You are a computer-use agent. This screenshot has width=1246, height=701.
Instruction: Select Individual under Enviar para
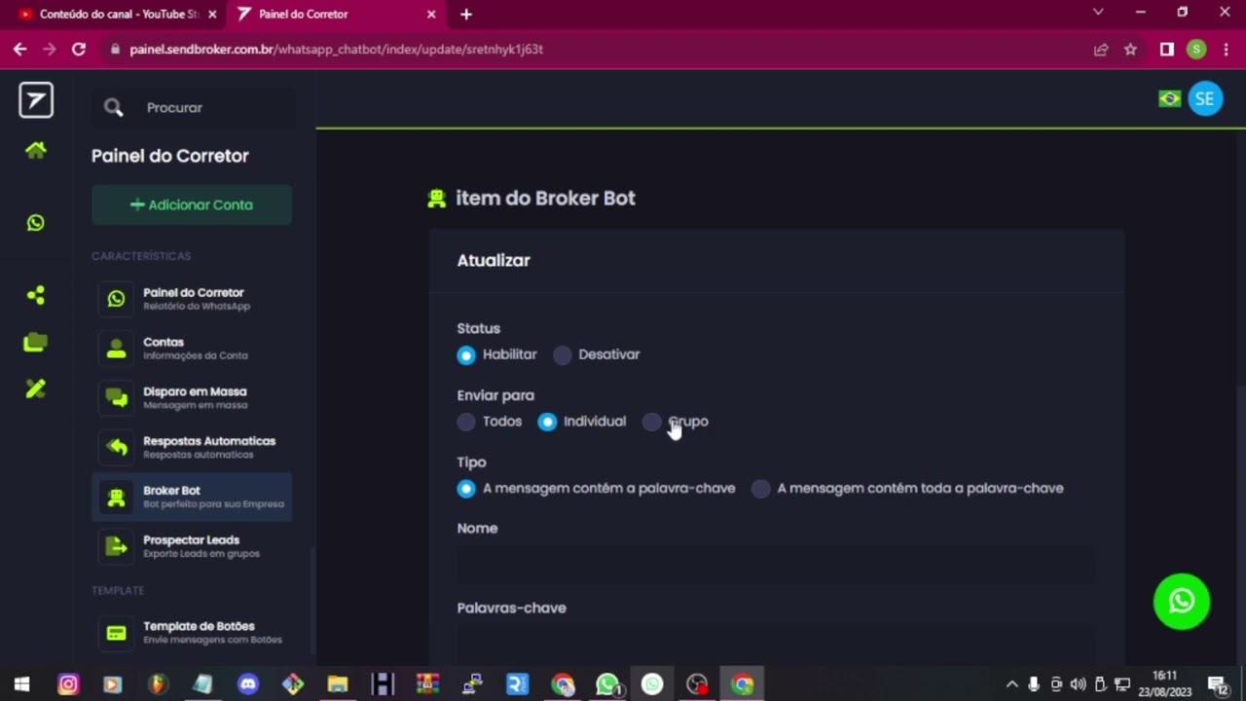tap(547, 422)
